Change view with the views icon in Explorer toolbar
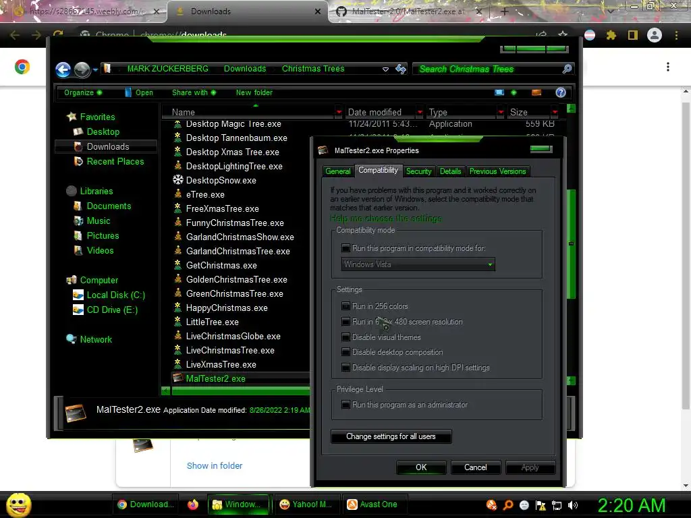This screenshot has height=518, width=691. (499, 92)
